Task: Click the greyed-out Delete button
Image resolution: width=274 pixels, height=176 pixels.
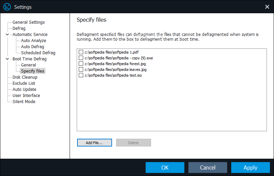Action: (133, 143)
